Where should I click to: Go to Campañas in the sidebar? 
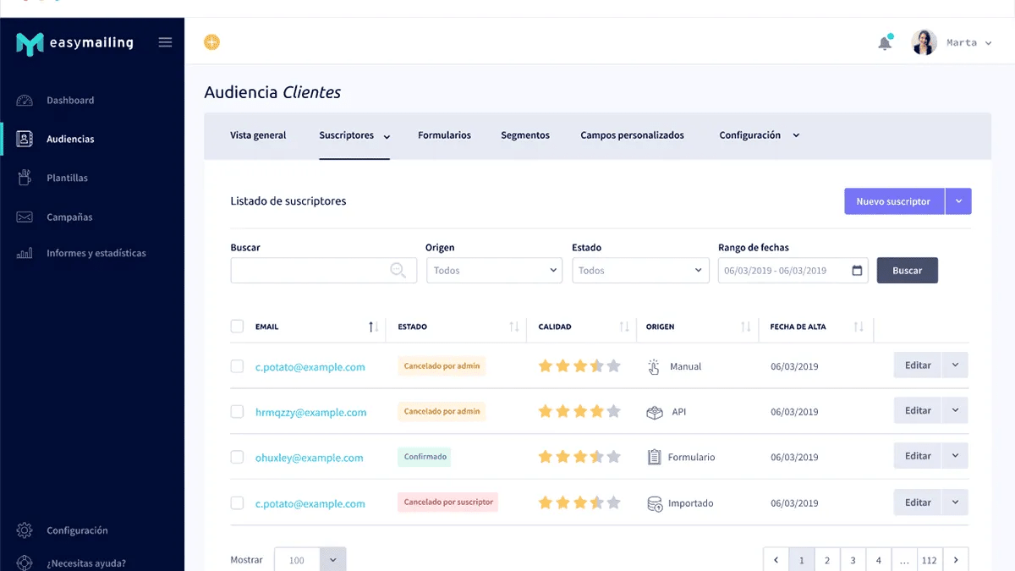tap(69, 217)
